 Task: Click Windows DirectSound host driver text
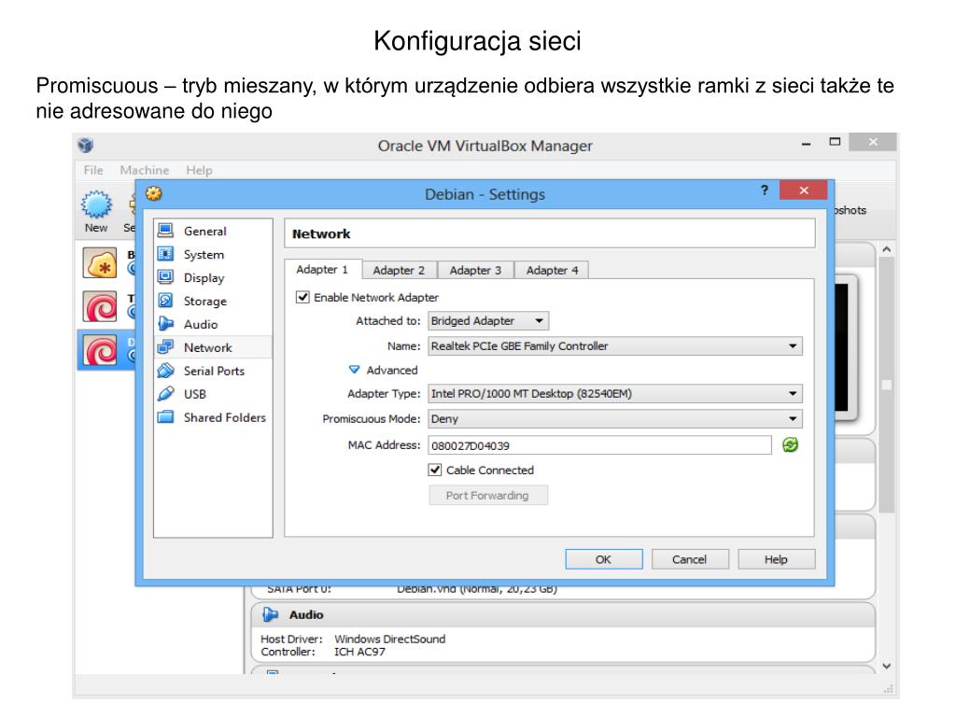point(389,639)
